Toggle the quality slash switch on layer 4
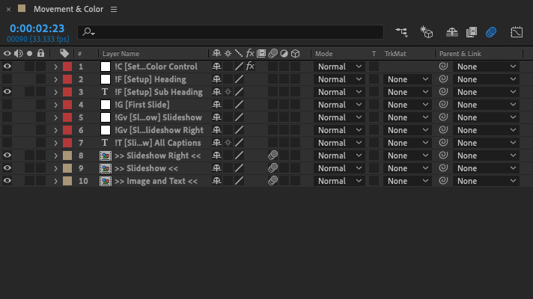Screen dimensions: 533x299 point(239,105)
